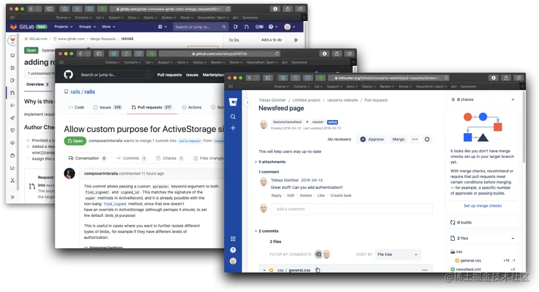Click Approve button in Bitbucket
The image size is (539, 292).
(x=372, y=139)
